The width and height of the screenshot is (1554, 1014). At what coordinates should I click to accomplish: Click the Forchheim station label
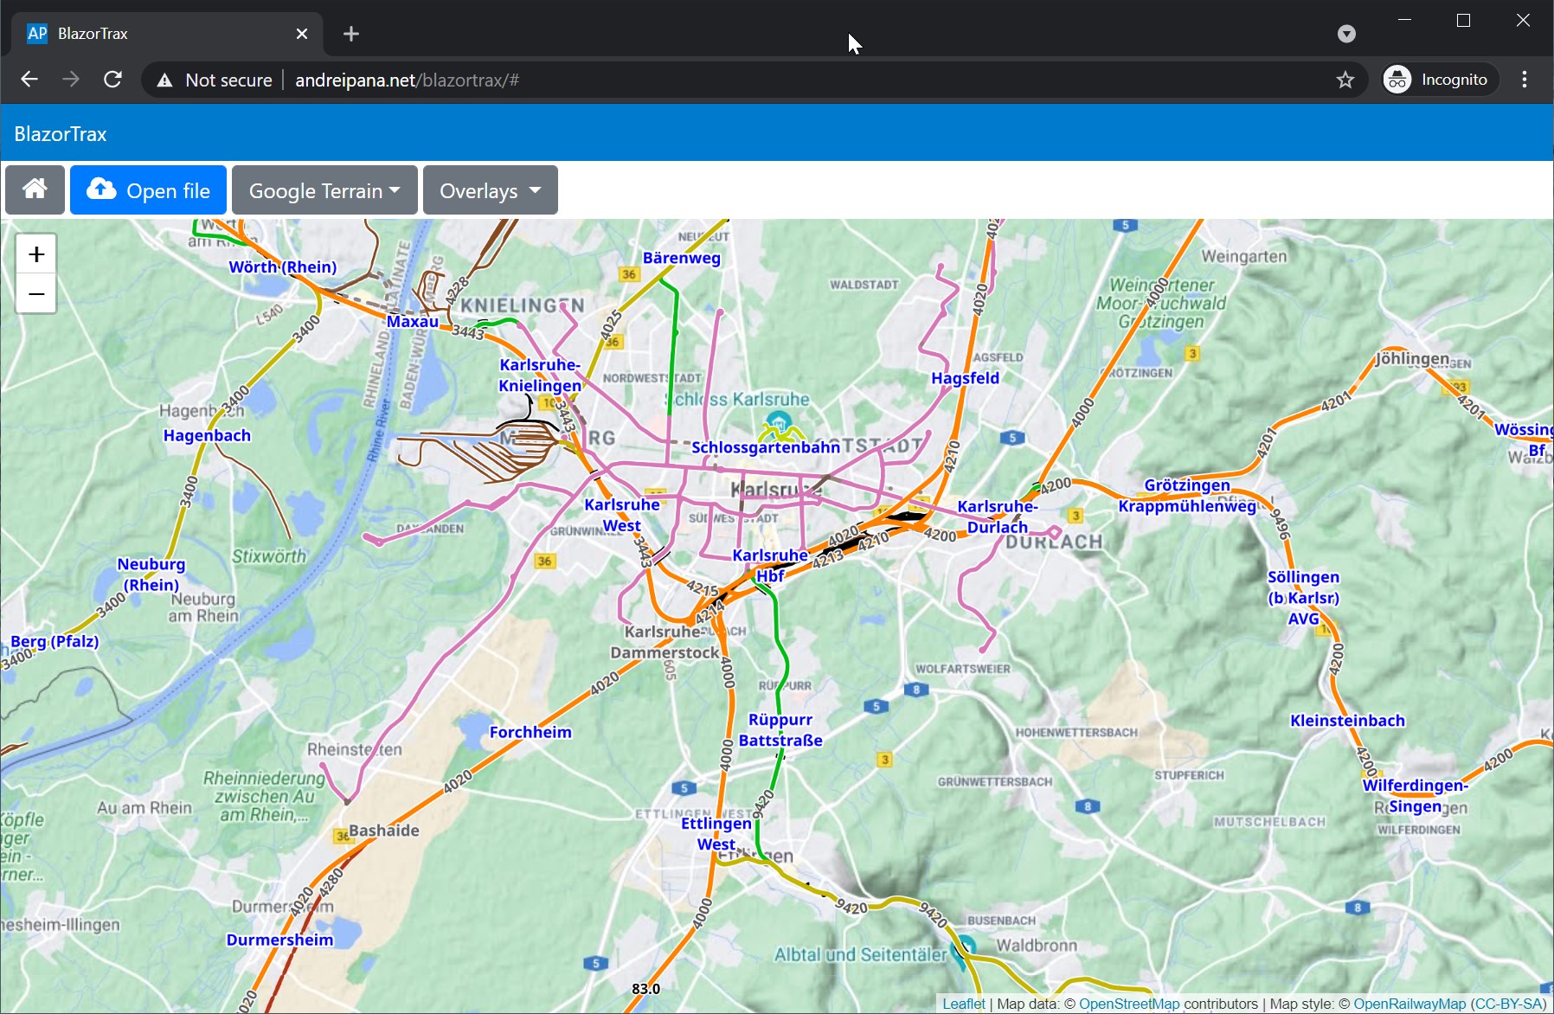tap(530, 732)
